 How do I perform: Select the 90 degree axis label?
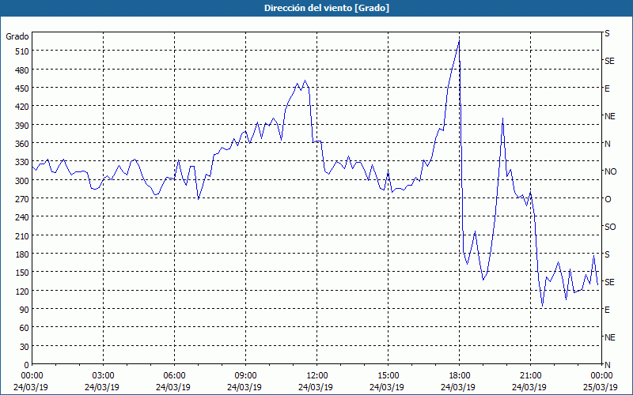tap(25, 310)
